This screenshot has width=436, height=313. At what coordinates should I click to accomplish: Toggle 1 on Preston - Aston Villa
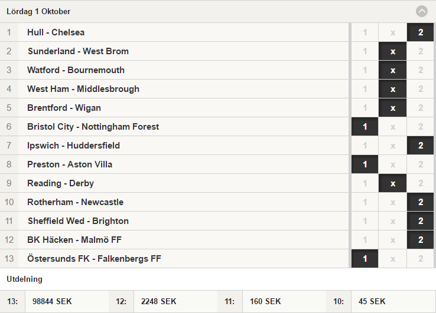tap(365, 164)
